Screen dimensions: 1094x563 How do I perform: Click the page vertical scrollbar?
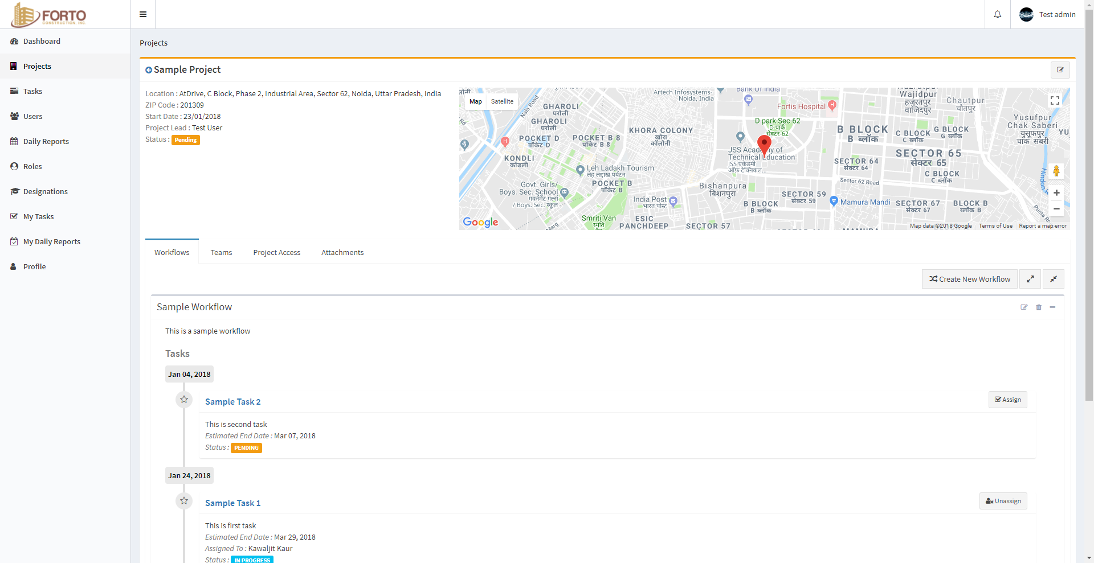[x=1089, y=205]
